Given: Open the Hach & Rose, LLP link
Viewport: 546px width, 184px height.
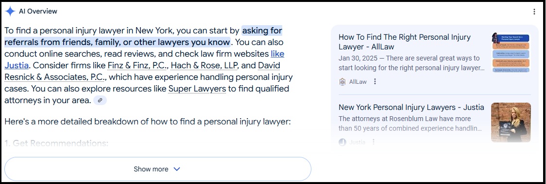Looking at the screenshot, I should coord(204,65).
